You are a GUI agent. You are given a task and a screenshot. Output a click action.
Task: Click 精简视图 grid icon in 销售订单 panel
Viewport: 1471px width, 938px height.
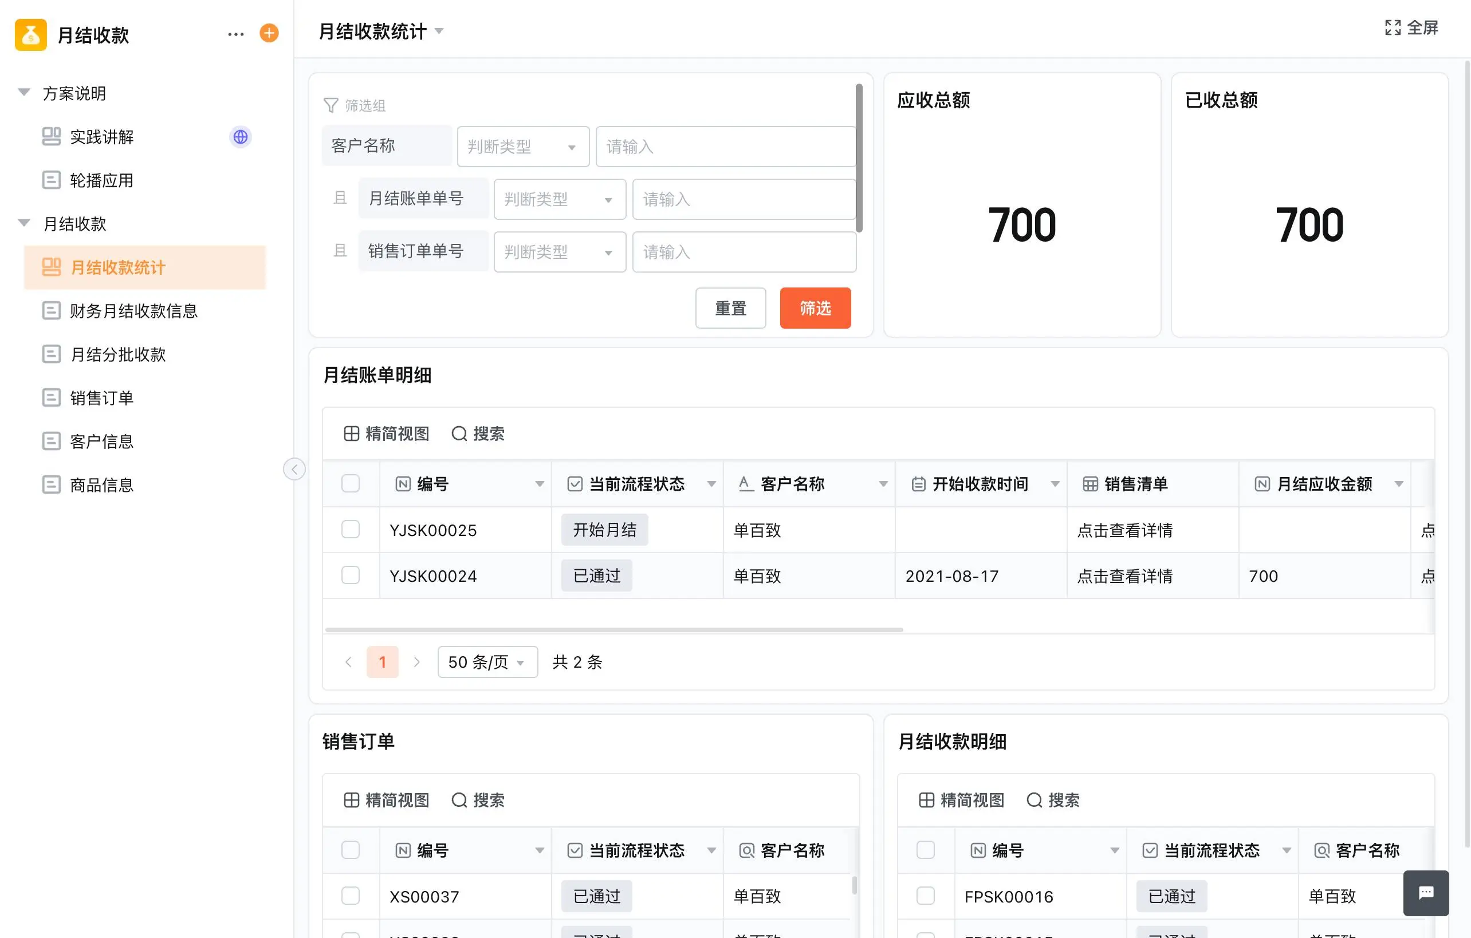(351, 800)
